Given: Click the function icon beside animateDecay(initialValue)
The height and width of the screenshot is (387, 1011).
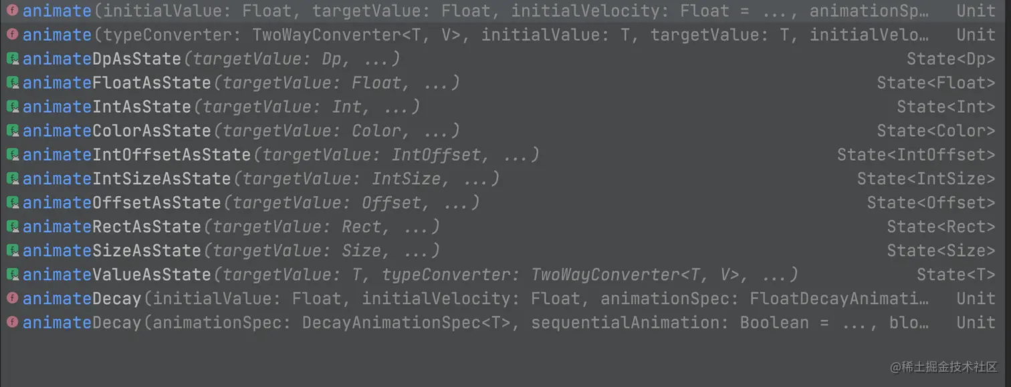Looking at the screenshot, I should click(12, 298).
